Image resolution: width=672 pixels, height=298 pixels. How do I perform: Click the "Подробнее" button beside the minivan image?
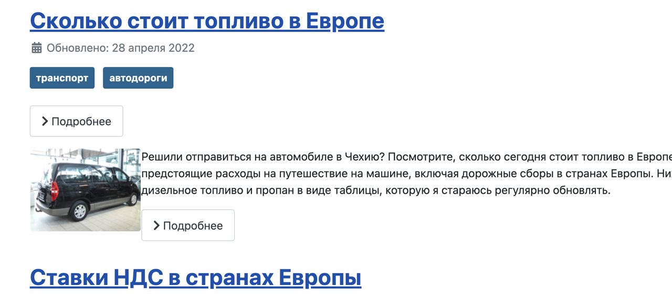[188, 226]
